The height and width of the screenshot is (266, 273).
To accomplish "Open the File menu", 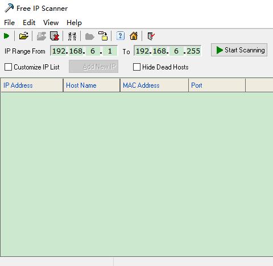I will (9, 23).
